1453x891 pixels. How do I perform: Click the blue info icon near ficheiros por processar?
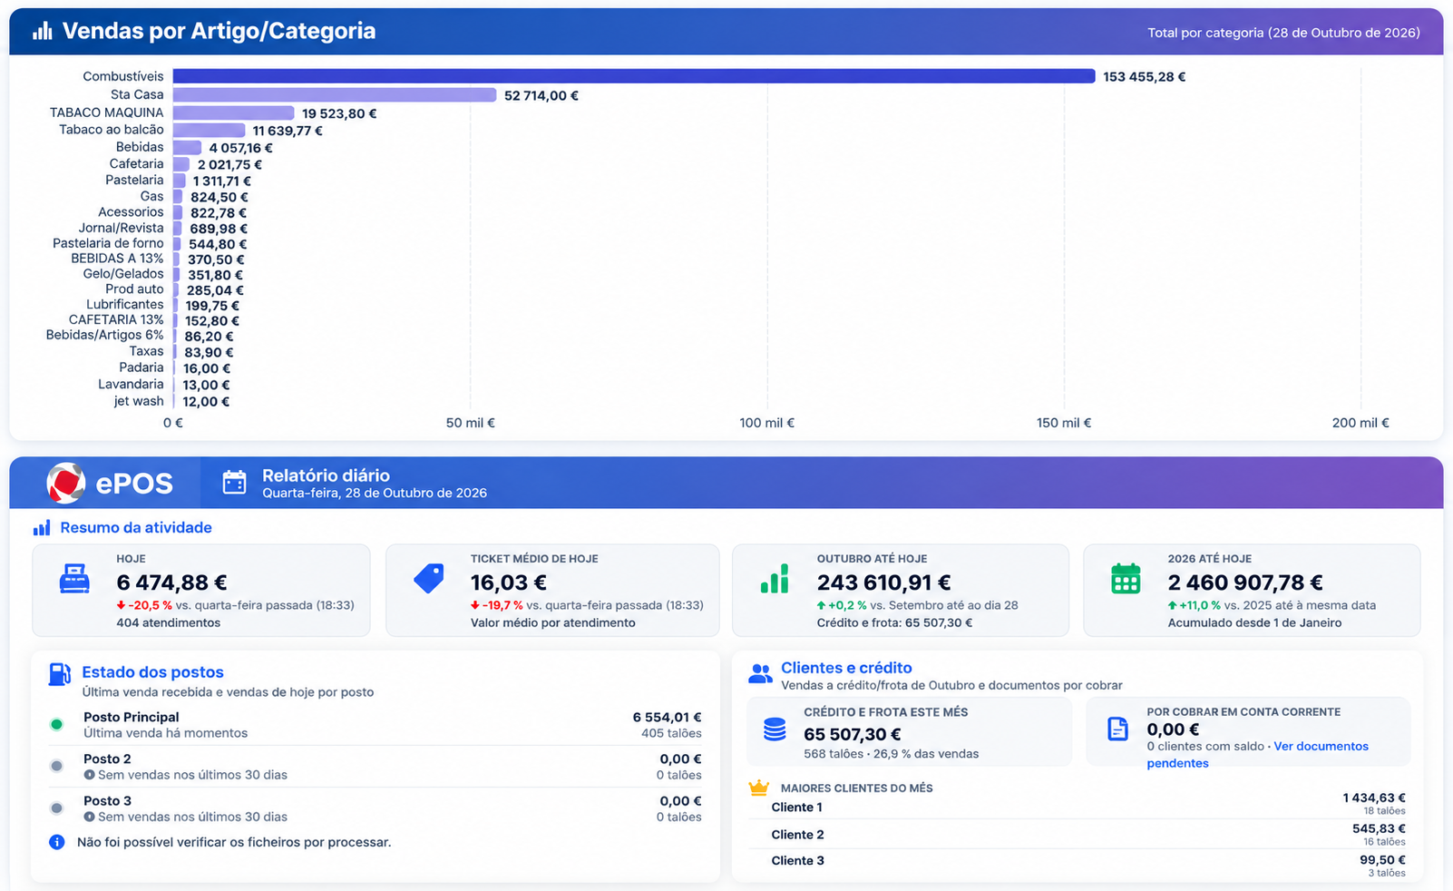[57, 842]
